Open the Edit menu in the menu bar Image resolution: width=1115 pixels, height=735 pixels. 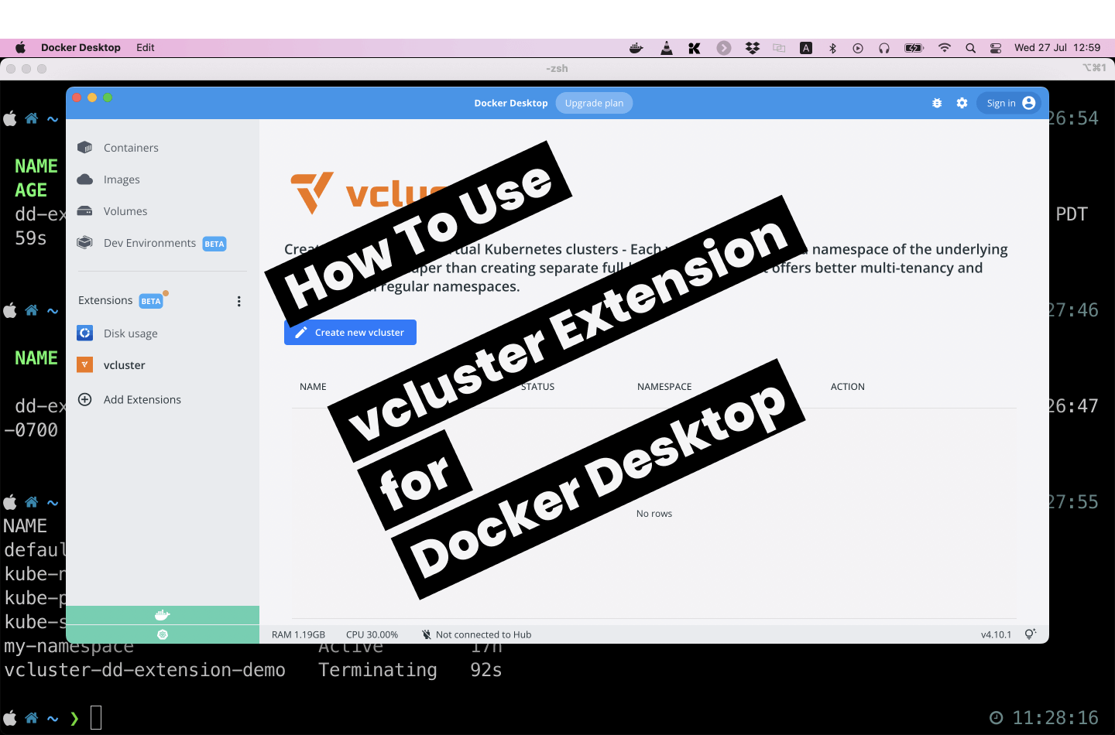tap(145, 47)
